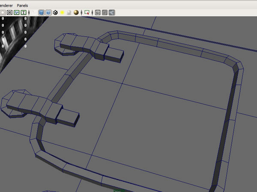
Task: Click the Isolate Select icon
Action: coord(87,12)
